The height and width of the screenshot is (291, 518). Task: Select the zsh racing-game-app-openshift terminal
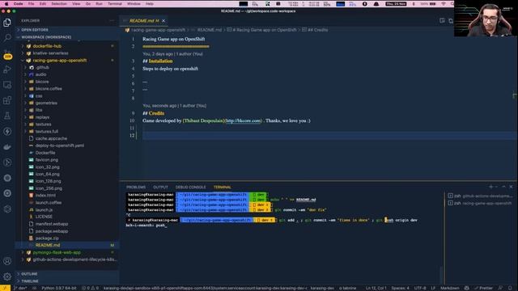tap(480, 203)
